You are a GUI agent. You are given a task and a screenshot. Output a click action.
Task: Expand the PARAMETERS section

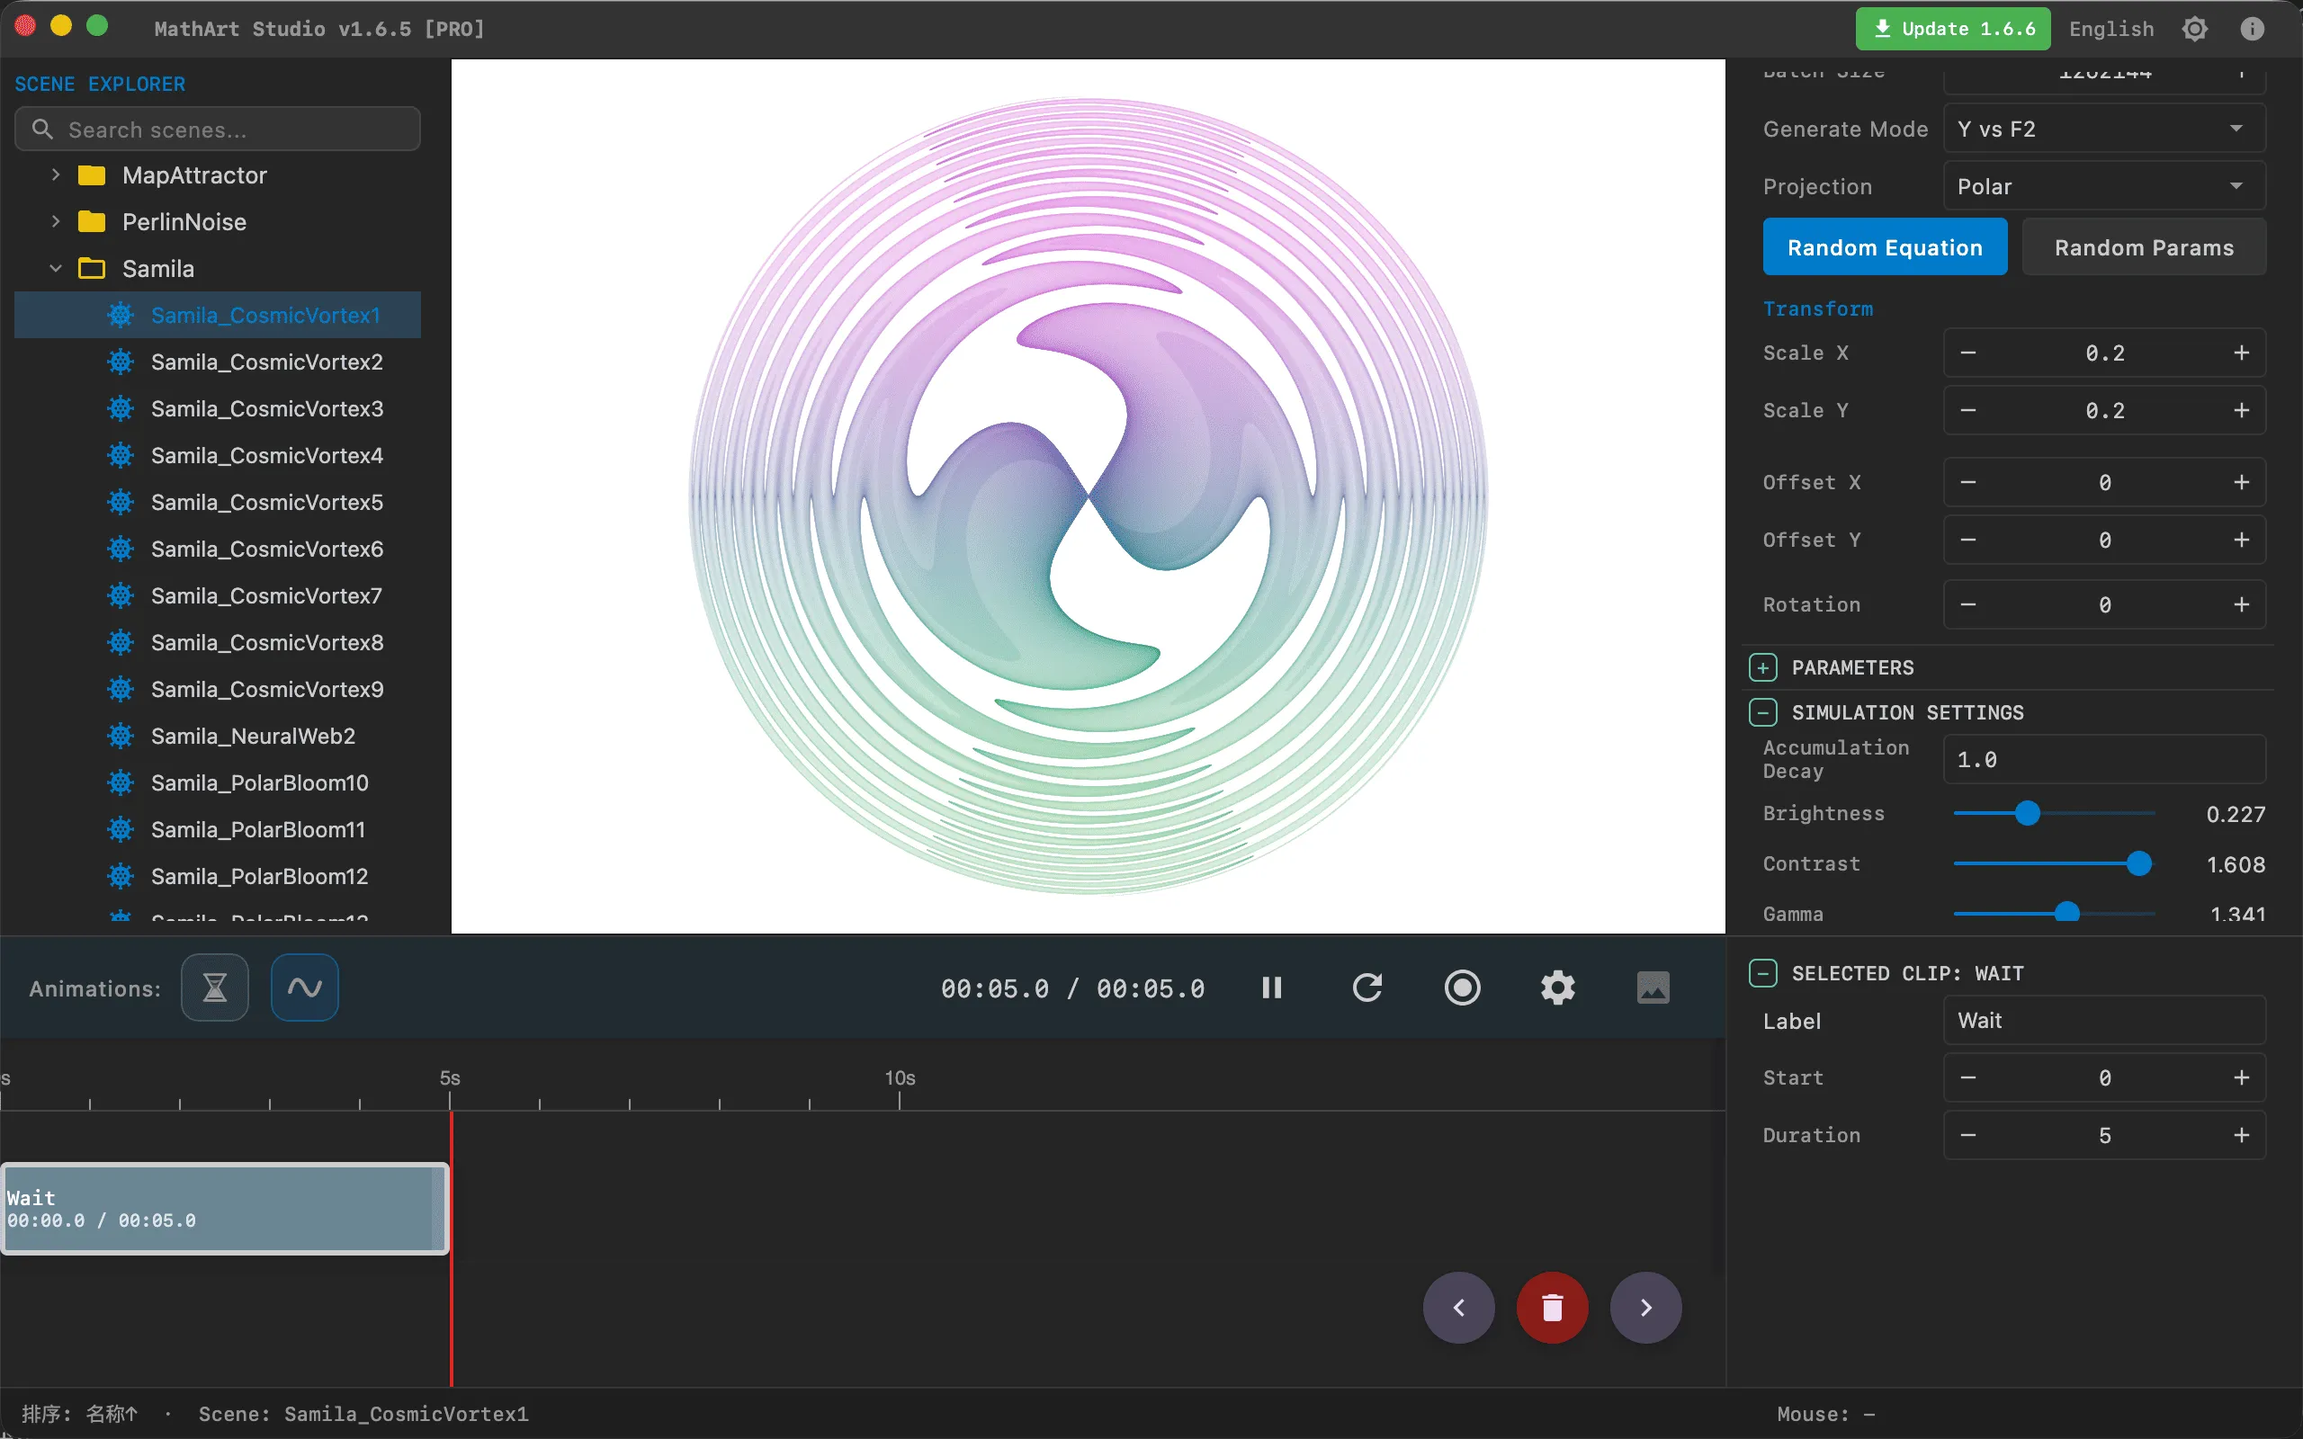[1762, 667]
